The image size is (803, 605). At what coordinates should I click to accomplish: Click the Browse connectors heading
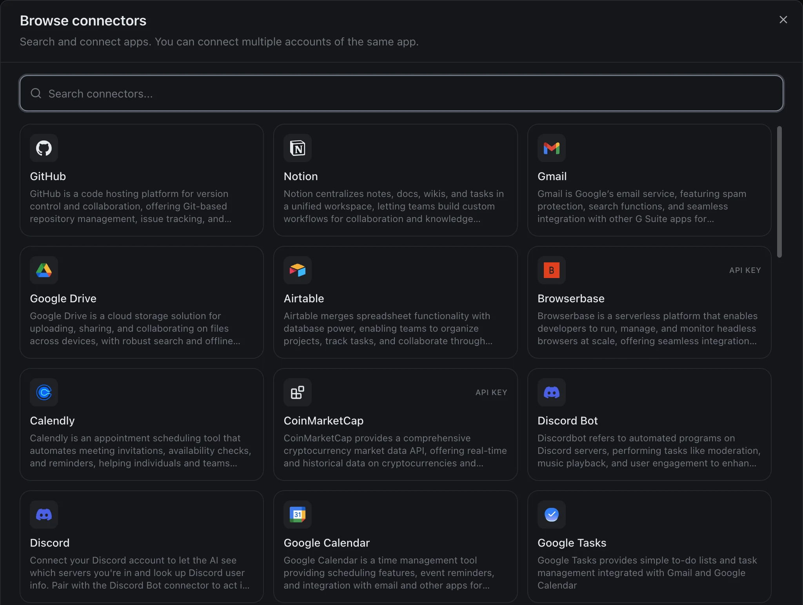tap(83, 20)
